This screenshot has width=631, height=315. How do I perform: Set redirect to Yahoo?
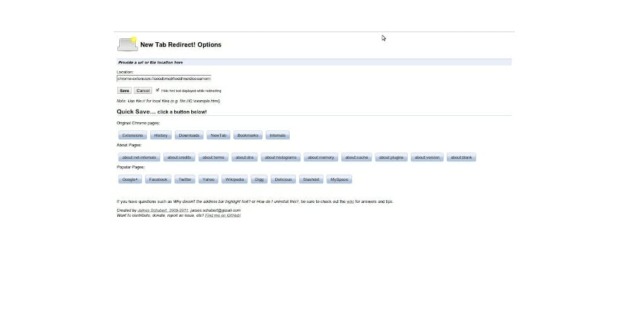pyautogui.click(x=208, y=180)
